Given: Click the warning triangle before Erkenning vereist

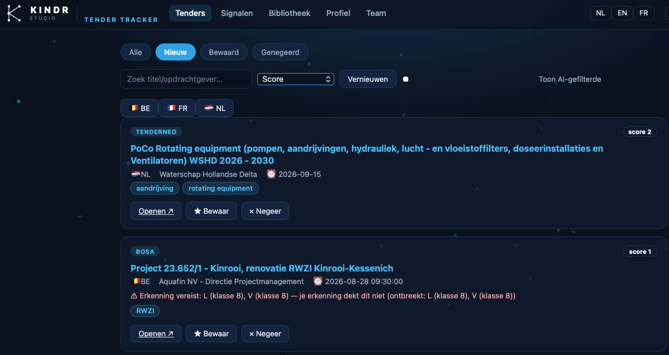Looking at the screenshot, I should 134,296.
